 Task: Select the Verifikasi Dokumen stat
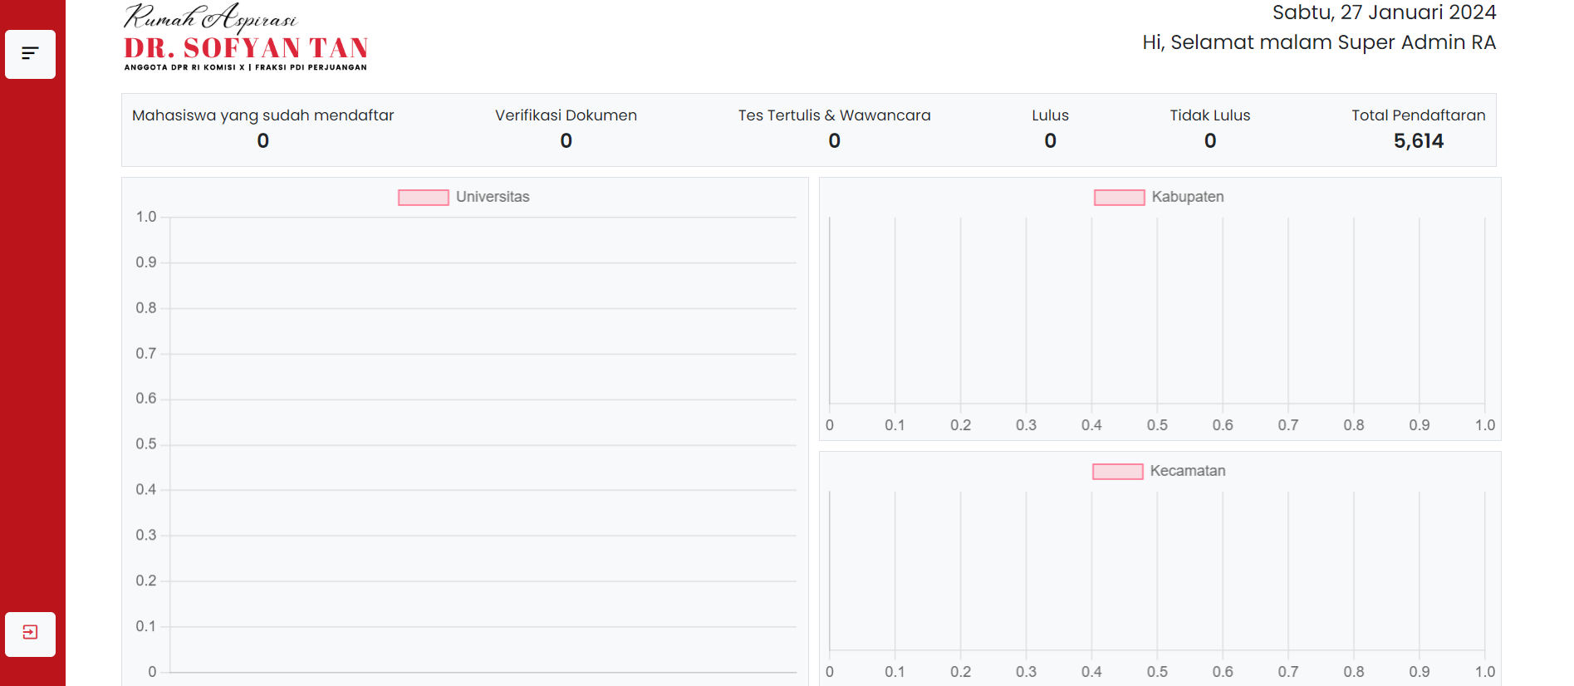[x=566, y=129]
